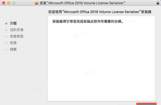Click the gray bullet beside 摘要
The width and height of the screenshot is (161, 105).
[6, 50]
